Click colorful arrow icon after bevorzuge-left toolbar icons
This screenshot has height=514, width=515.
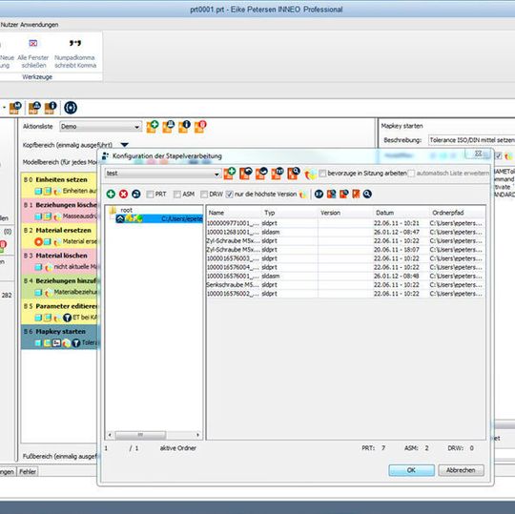click(310, 175)
